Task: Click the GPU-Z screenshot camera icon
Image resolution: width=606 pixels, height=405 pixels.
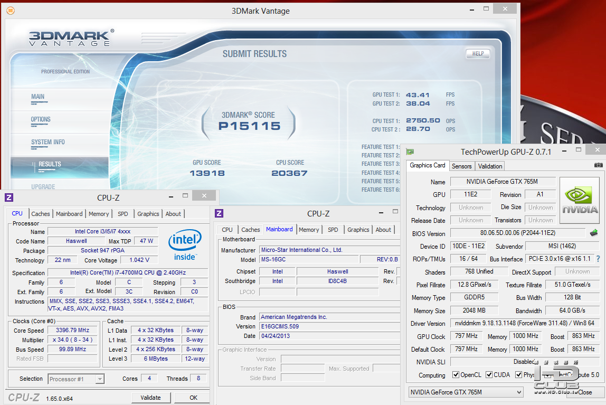Action: 598,165
